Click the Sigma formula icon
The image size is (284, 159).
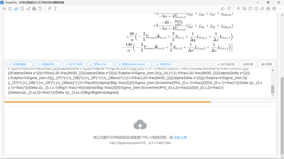click(x=56, y=9)
